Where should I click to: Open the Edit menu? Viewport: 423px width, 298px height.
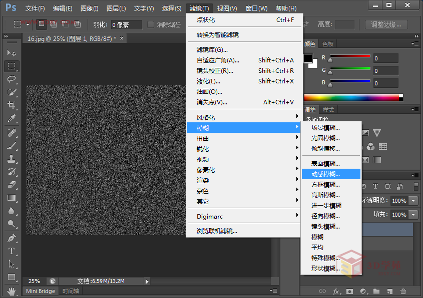[63, 8]
